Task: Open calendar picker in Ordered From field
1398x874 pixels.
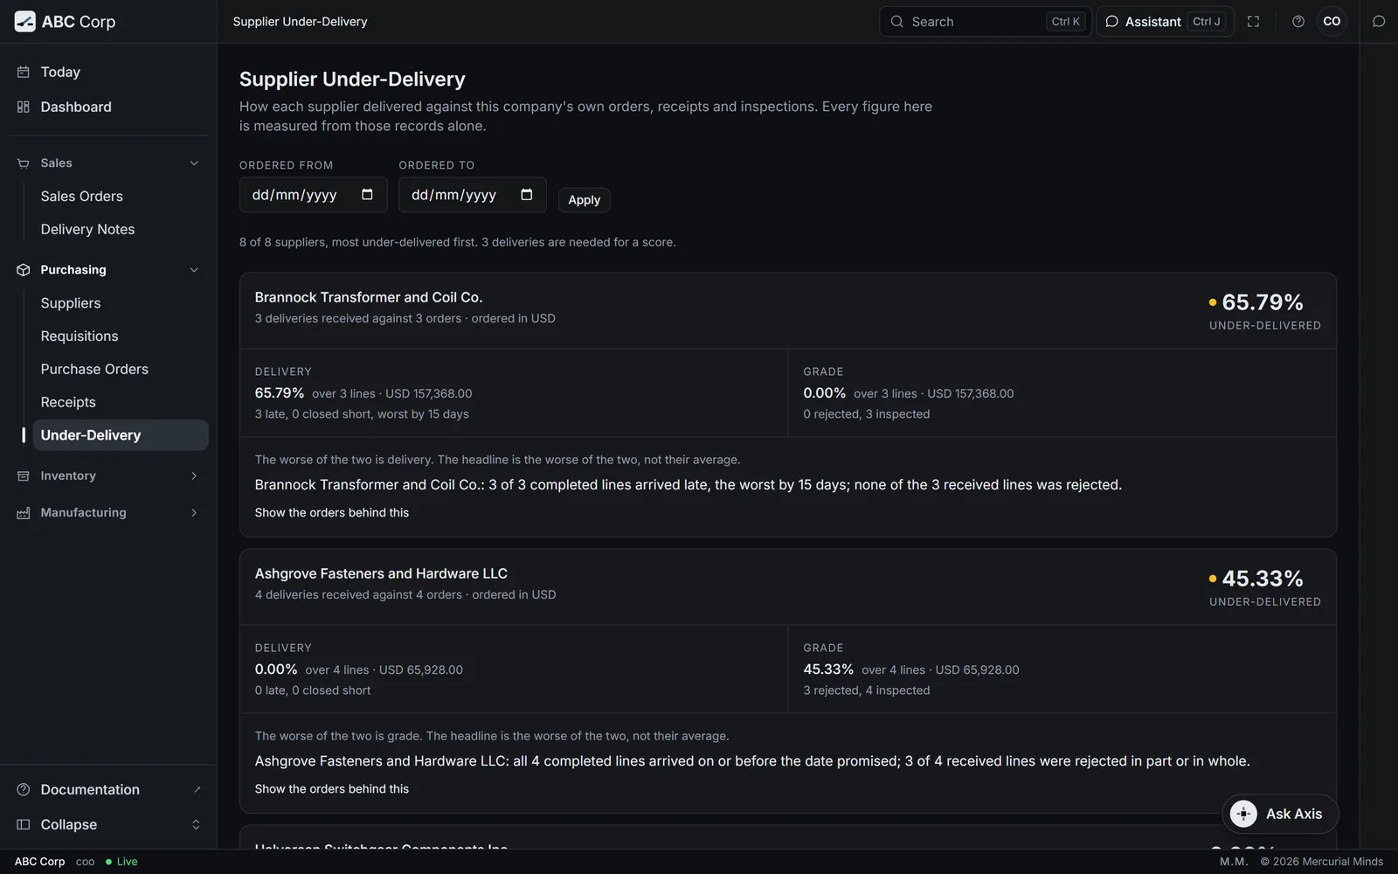Action: click(x=367, y=194)
